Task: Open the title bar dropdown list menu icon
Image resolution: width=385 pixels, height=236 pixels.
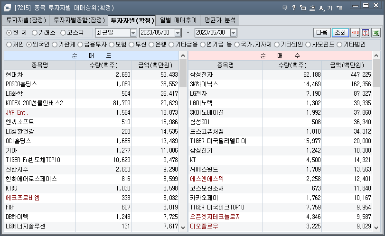Action: tap(339, 8)
